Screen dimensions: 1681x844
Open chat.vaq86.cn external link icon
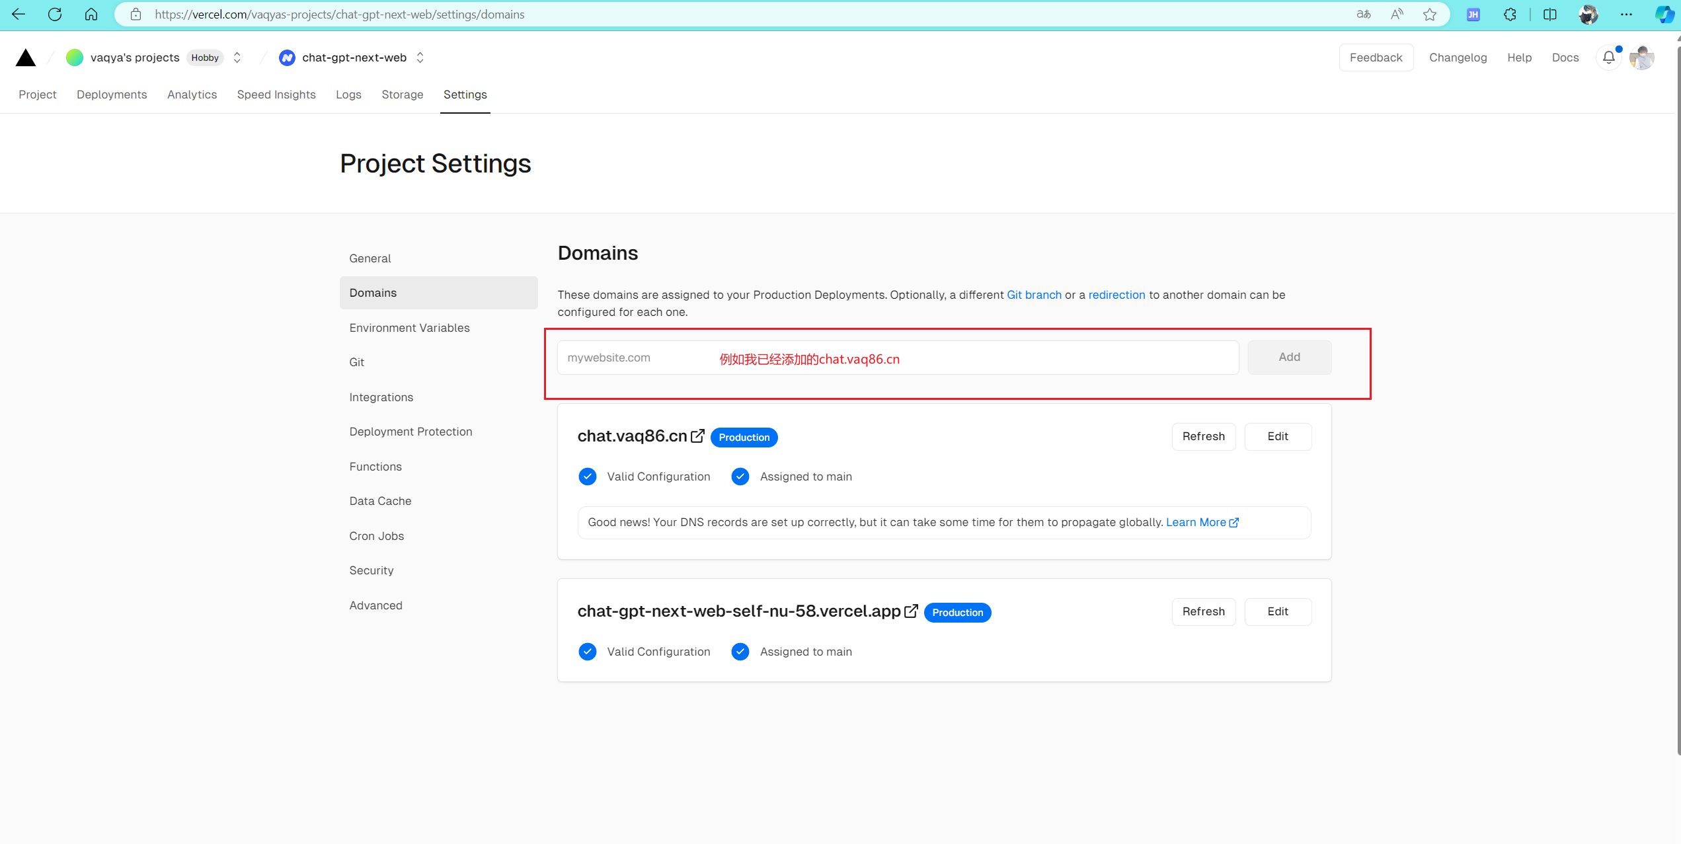(697, 436)
